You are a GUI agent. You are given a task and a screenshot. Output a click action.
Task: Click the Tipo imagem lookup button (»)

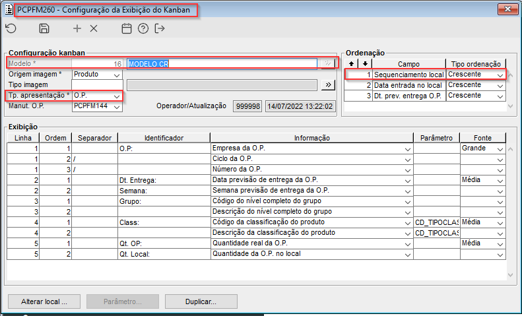(328, 85)
